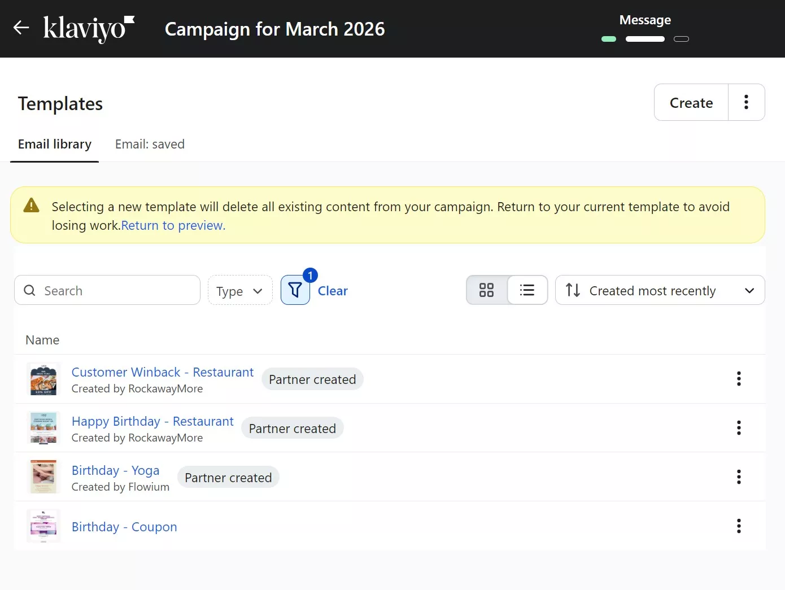
Task: Open the filter panel with active filter badge
Action: coord(295,290)
